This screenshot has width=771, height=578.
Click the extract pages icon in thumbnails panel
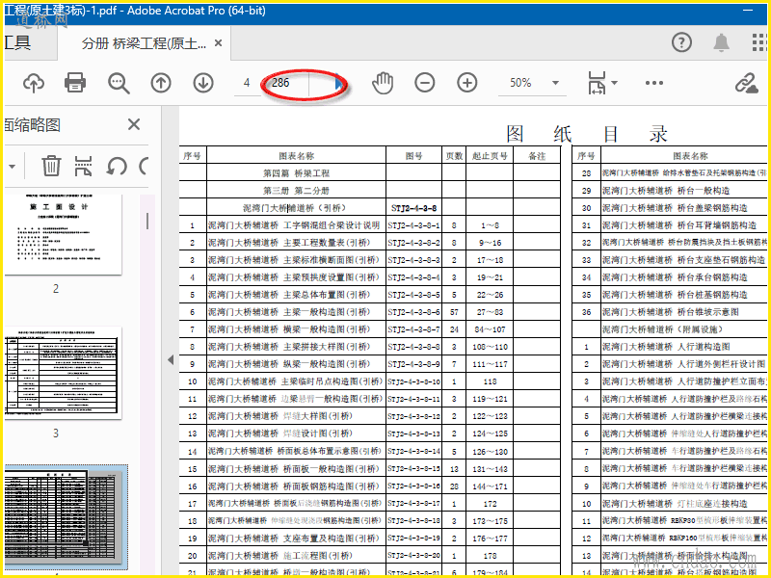(83, 166)
